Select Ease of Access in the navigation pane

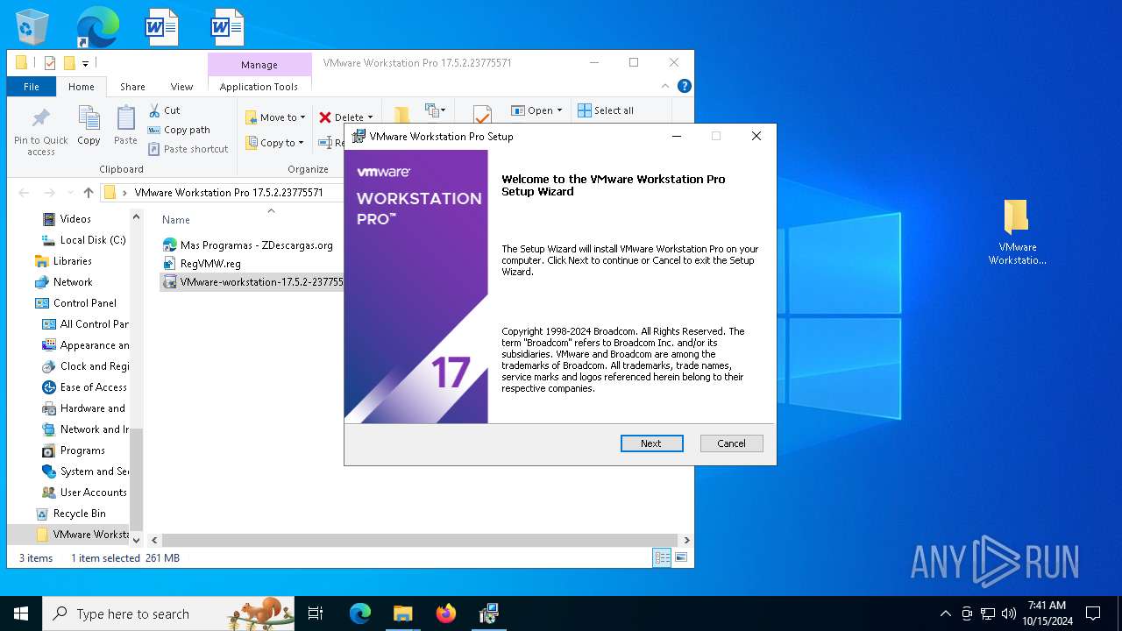pyautogui.click(x=85, y=387)
